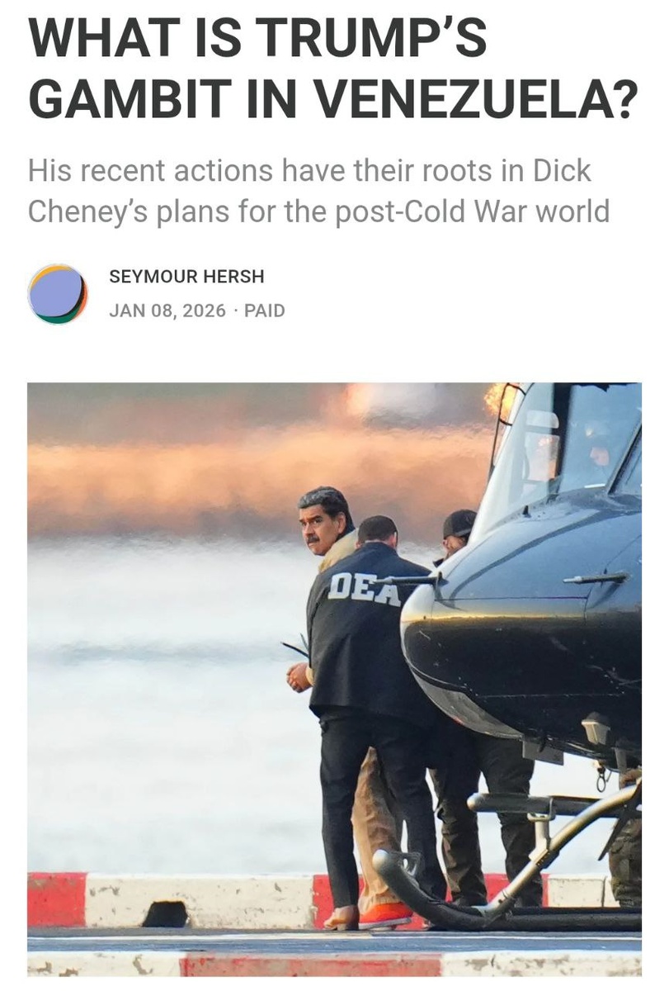Open the helicopter hero photo
This screenshot has height=991, width=669.
tap(334, 679)
